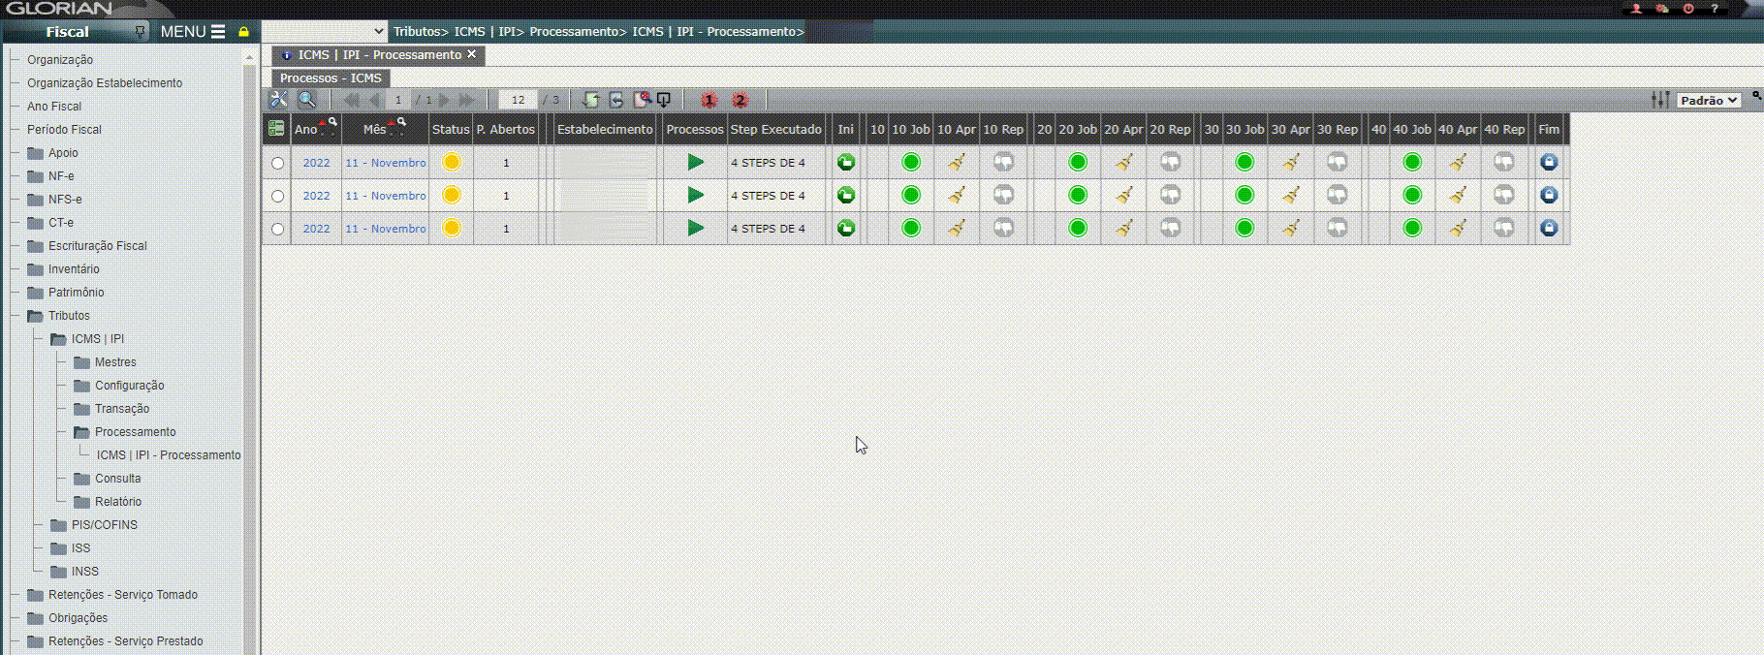Collapse the Tributos folder in tree

(35, 316)
